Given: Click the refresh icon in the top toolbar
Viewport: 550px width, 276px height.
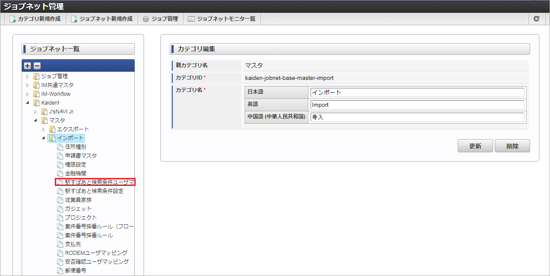Looking at the screenshot, I should tap(536, 19).
